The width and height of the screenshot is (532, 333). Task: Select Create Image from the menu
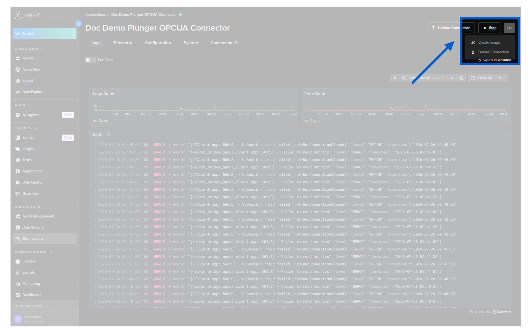point(490,43)
